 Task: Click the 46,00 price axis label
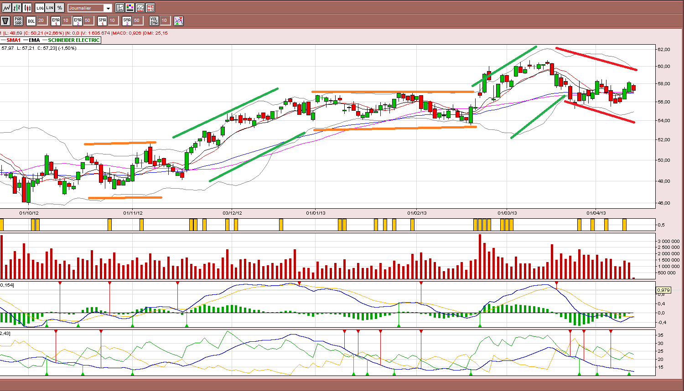click(663, 203)
